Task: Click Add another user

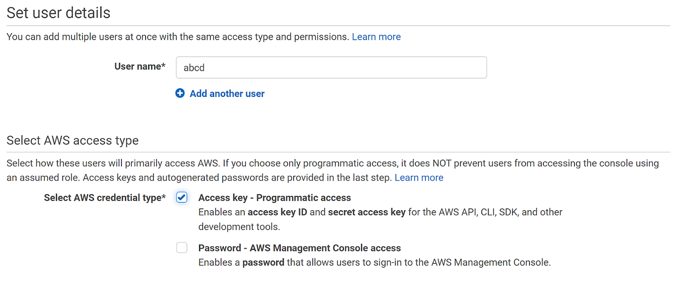Action: click(227, 93)
